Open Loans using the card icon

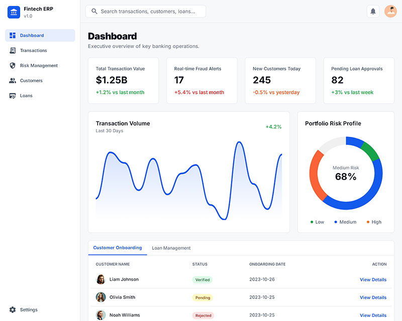(x=12, y=95)
